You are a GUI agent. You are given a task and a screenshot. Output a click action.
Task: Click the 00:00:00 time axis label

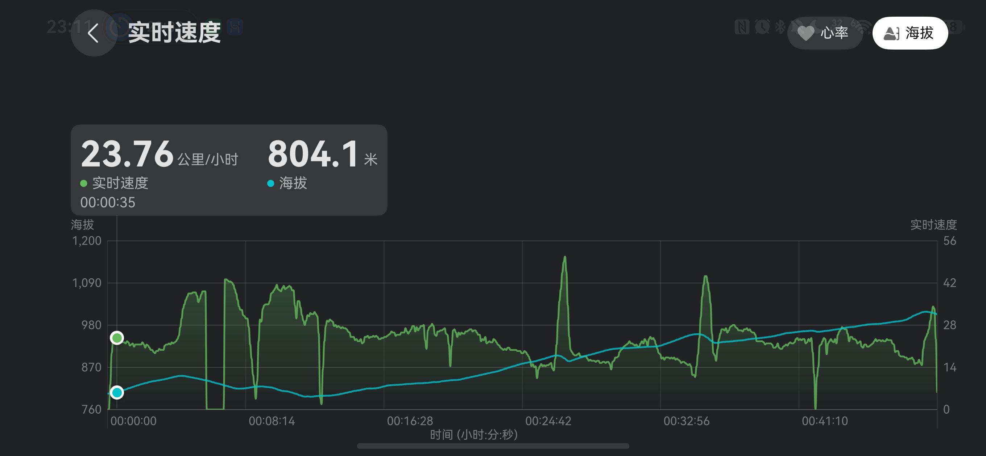tap(134, 421)
